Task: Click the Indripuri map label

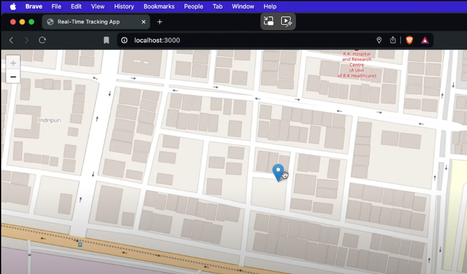Action: point(50,120)
